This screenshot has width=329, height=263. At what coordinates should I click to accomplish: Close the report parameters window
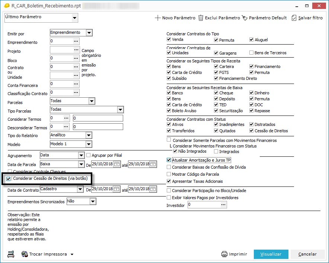319,6
